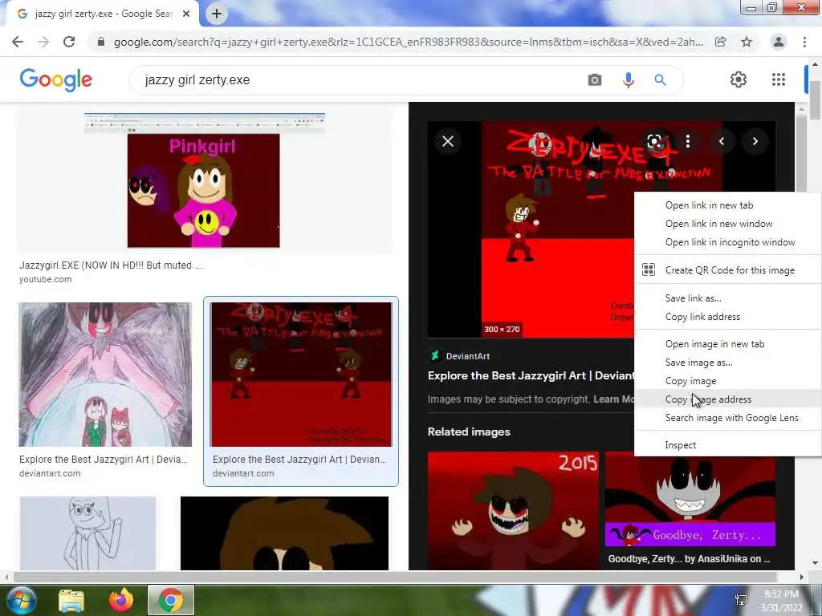Open the 2015 related image
Image resolution: width=822 pixels, height=616 pixels.
point(513,511)
